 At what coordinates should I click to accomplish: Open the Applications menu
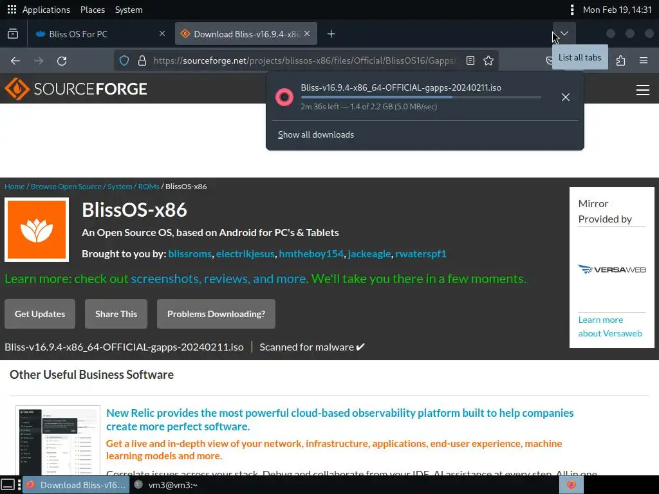46,10
